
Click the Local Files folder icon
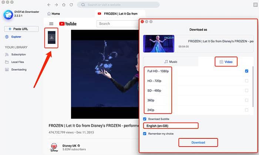pos(7,62)
